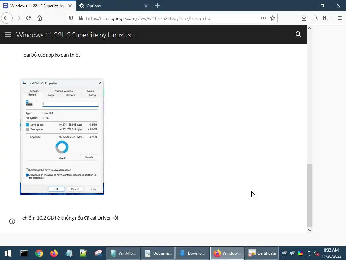Click the forward navigation arrow
The image size is (346, 260).
point(18,18)
